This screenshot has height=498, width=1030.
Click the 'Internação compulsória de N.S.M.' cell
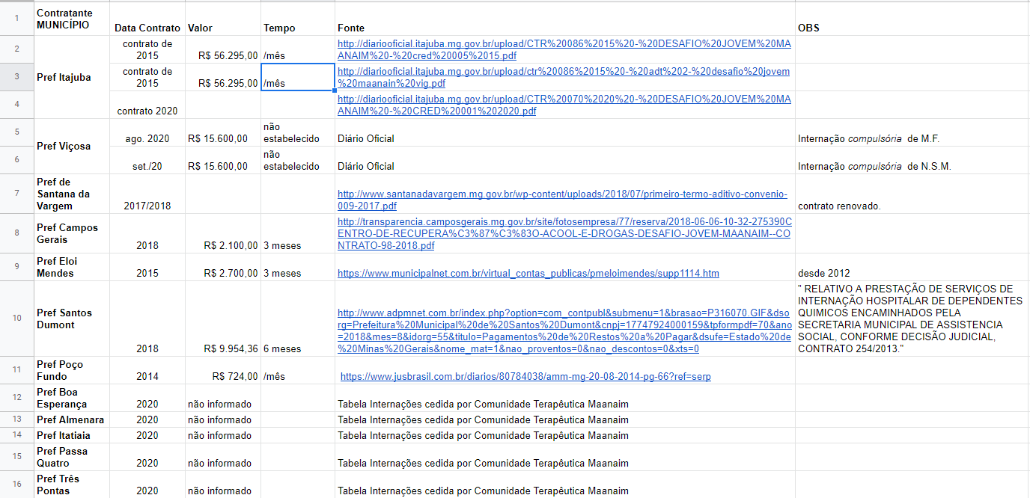(912, 166)
